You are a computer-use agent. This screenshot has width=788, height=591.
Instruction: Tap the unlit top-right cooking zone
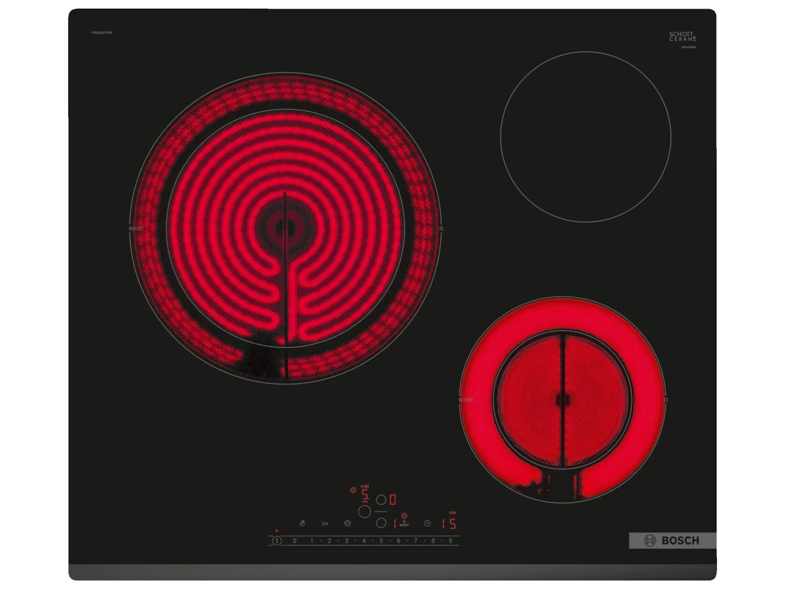[585, 137]
